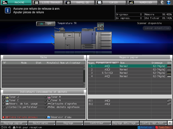Viewport: 173px width, 129px height.
Task: Click the tray 2 paper quantity level icon
Action: [x=169, y=69]
